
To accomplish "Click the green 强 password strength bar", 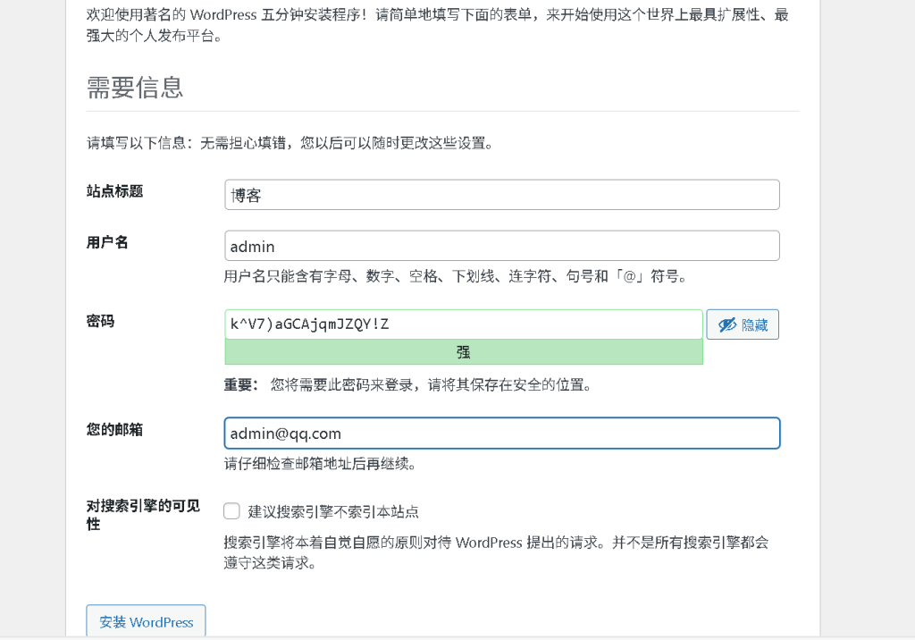I will click(464, 352).
